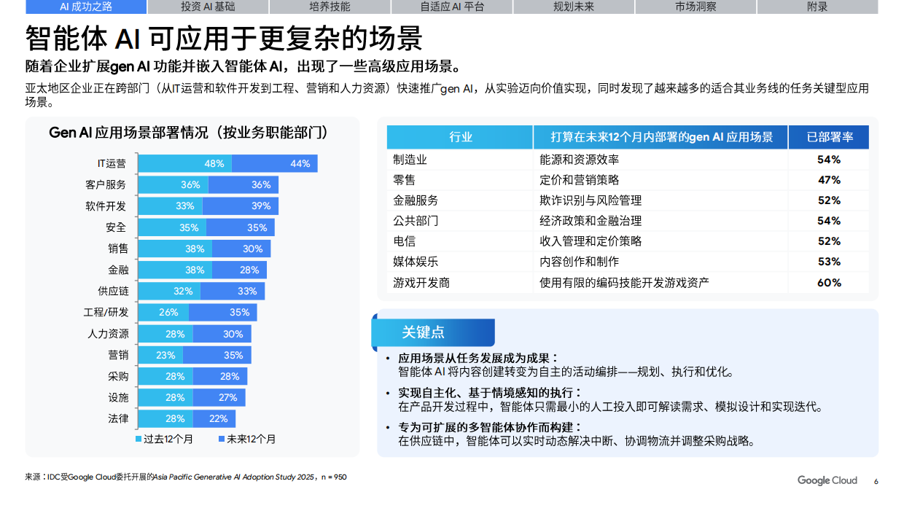Click the Google Cloud logo
Image resolution: width=904 pixels, height=508 pixels.
click(x=827, y=480)
